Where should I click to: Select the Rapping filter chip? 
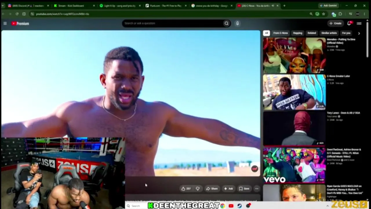tap(297, 33)
